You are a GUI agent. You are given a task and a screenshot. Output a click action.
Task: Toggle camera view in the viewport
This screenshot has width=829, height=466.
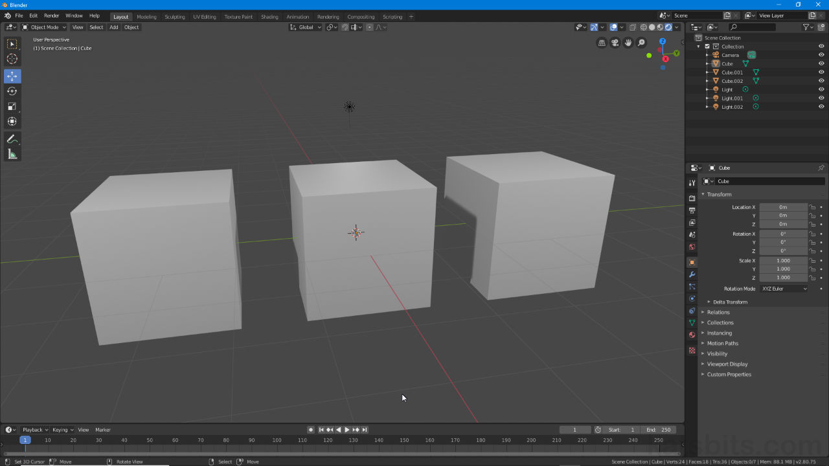[x=615, y=43]
